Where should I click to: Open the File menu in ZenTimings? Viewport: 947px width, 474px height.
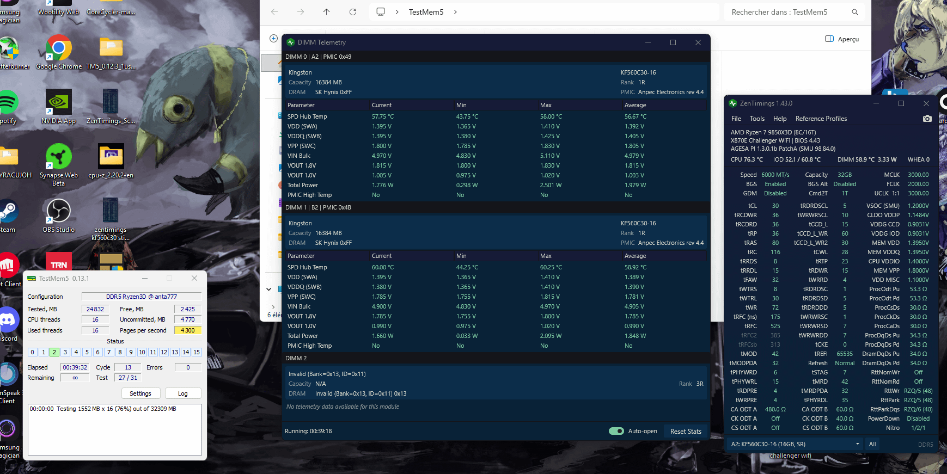click(736, 119)
